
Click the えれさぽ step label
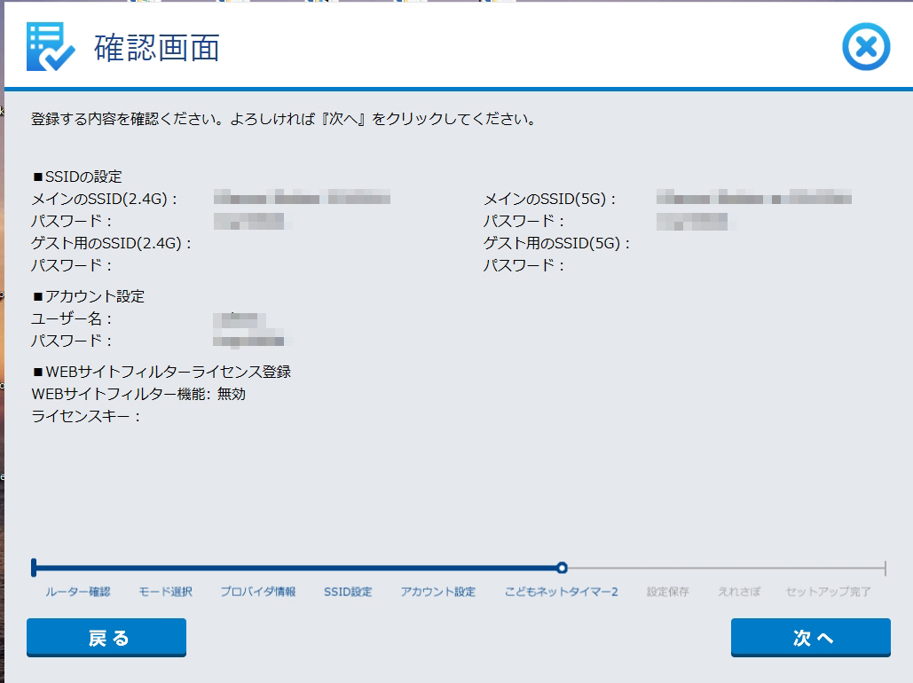pos(738,592)
